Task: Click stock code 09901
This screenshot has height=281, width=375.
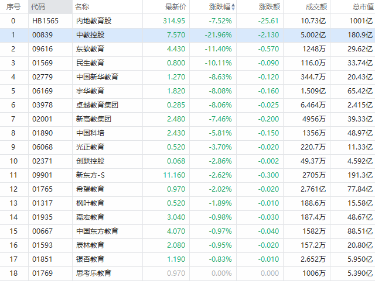Action: (42, 175)
